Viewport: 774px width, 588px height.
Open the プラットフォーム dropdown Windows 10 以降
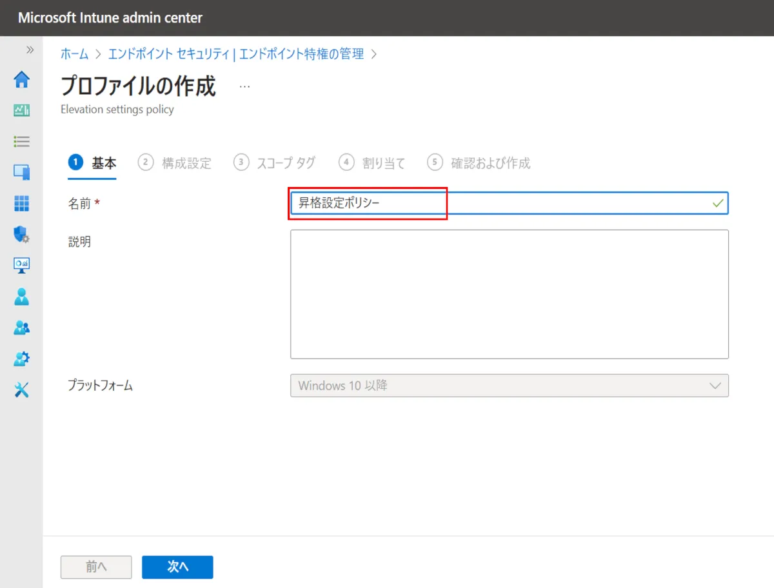tap(510, 386)
